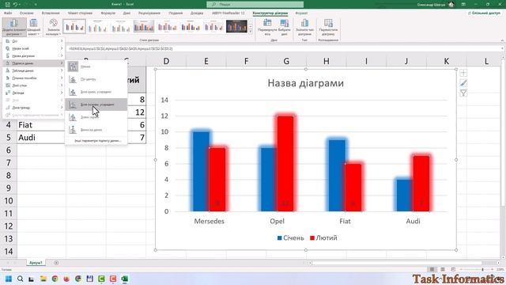
Task: Click the Save icon in quick access toolbar
Action: click(8, 5)
